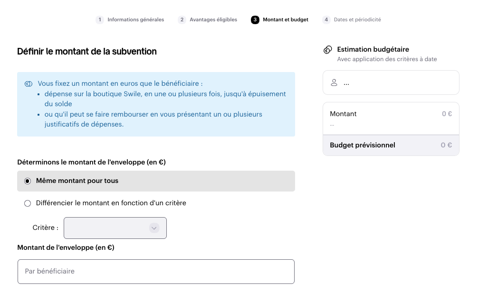The image size is (488, 292).
Task: Click the chevron icon in the Critère field
Action: point(154,228)
